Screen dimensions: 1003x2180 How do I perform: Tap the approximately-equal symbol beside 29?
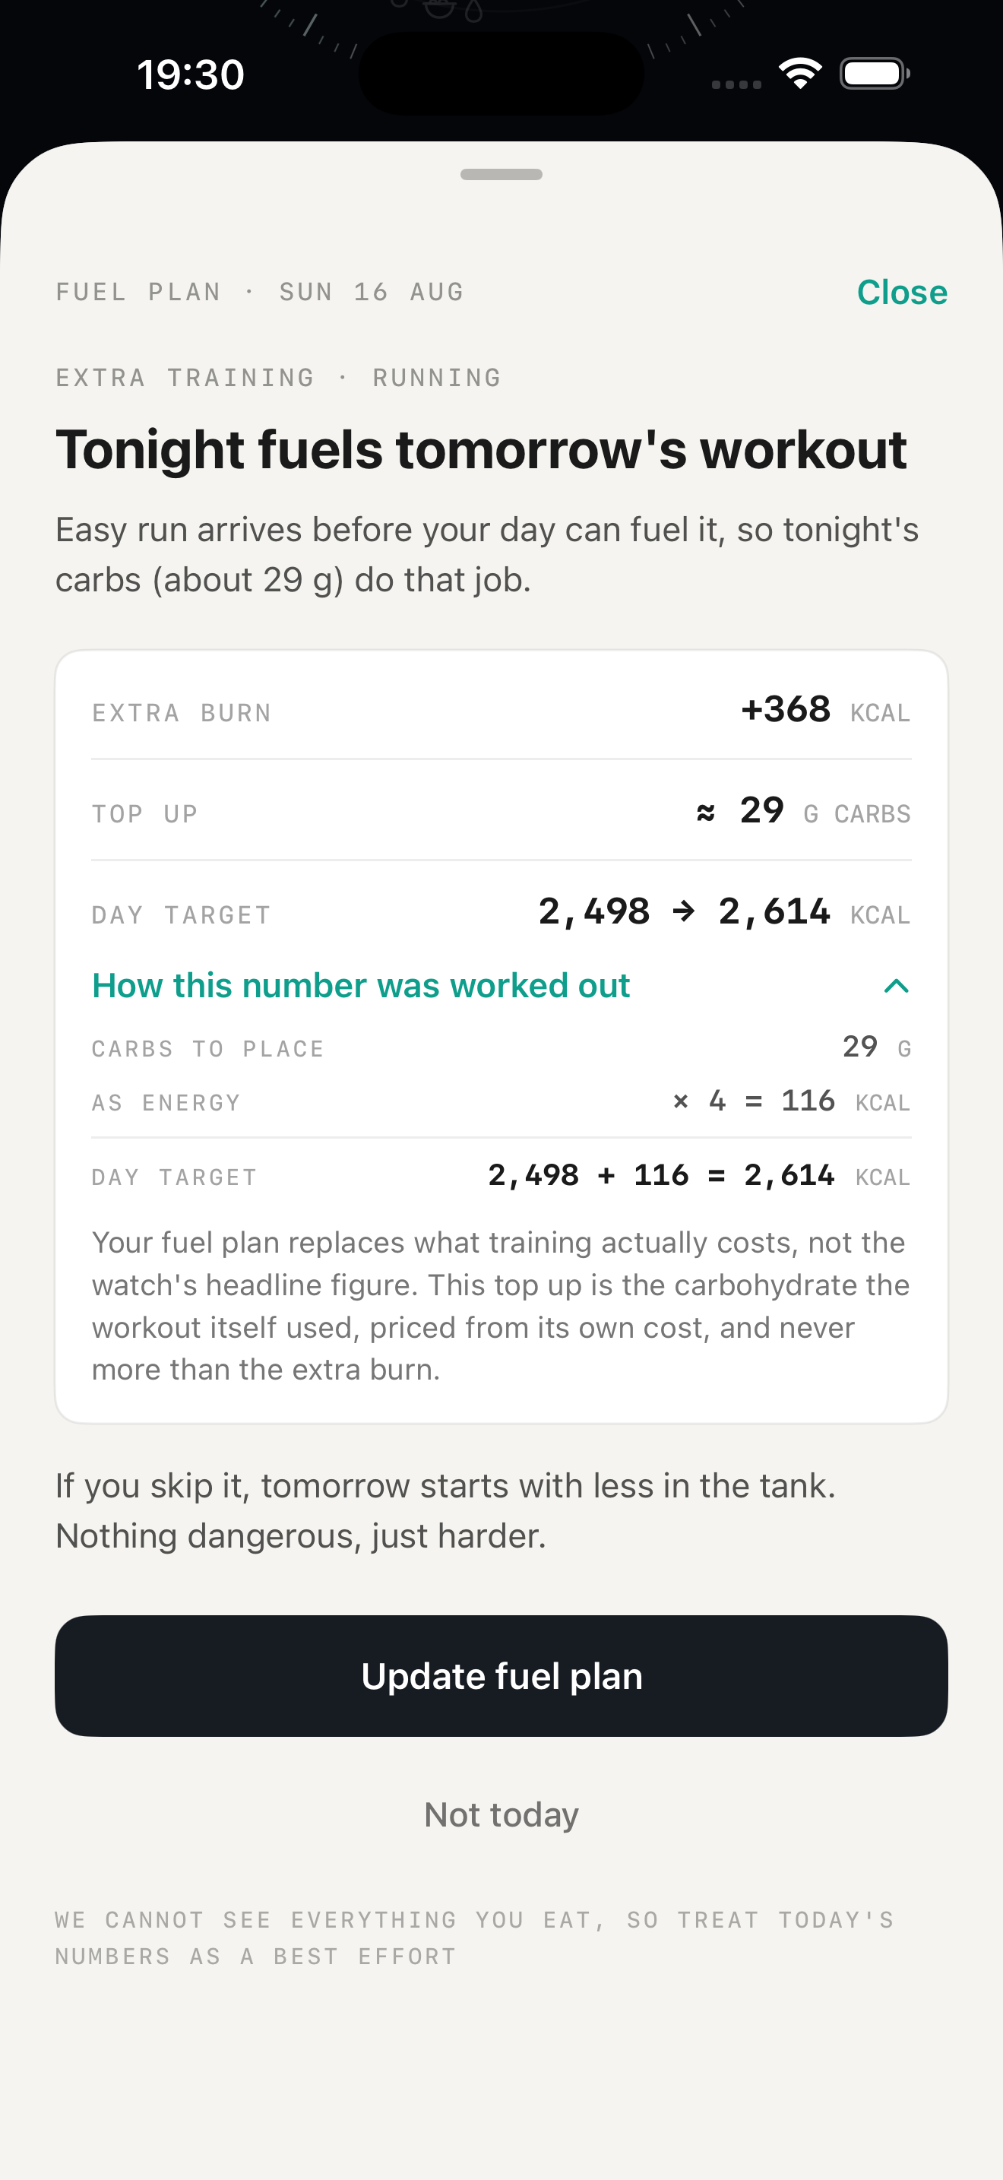705,813
